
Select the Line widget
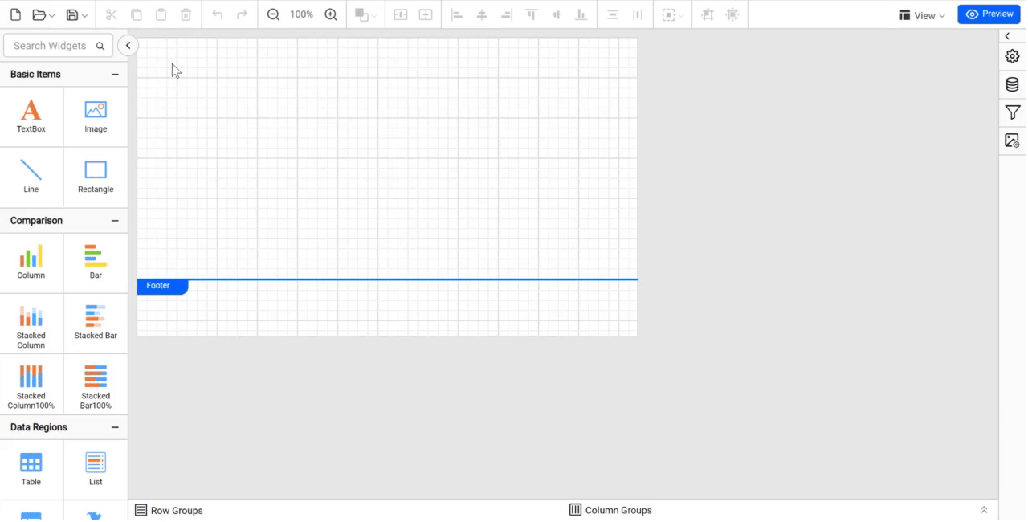31,177
